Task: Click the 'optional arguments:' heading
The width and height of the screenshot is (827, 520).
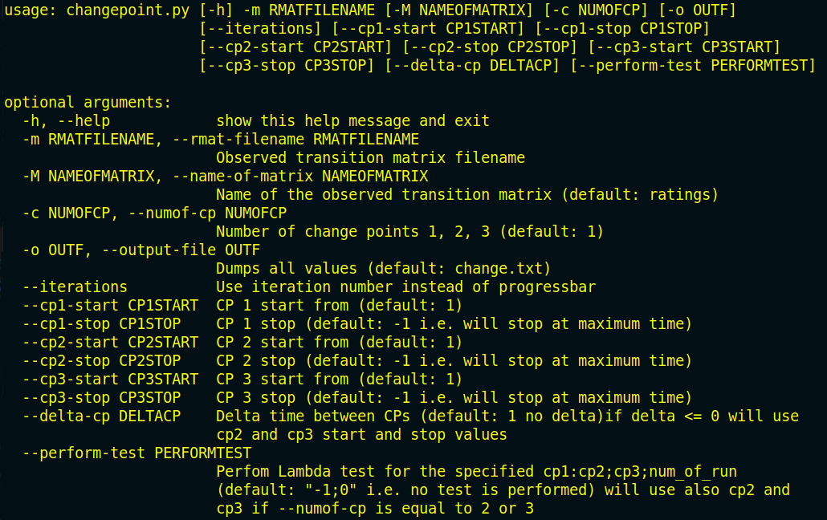Action: [x=88, y=103]
